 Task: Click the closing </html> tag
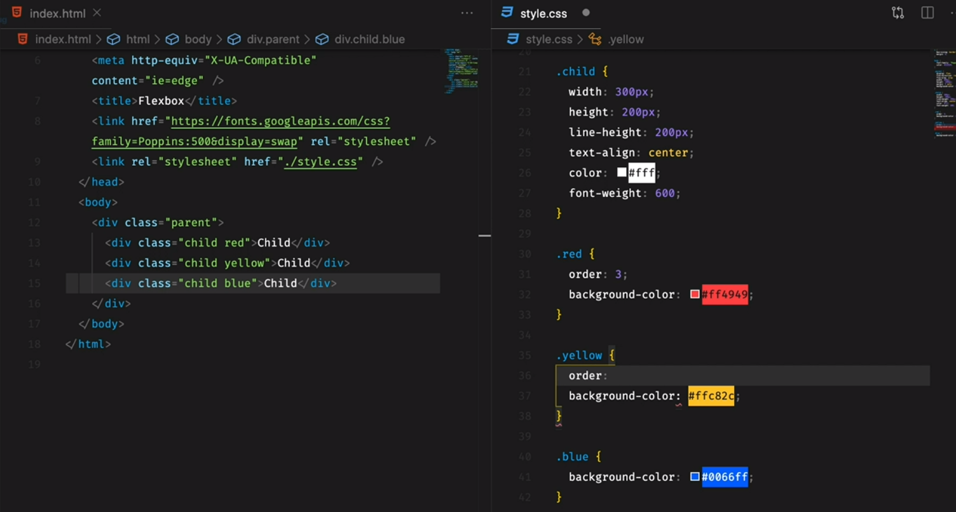88,344
